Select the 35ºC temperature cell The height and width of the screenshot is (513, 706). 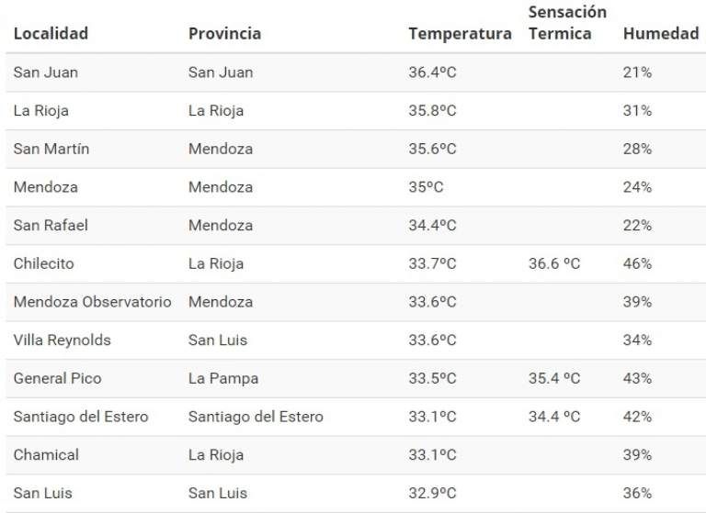click(x=426, y=187)
